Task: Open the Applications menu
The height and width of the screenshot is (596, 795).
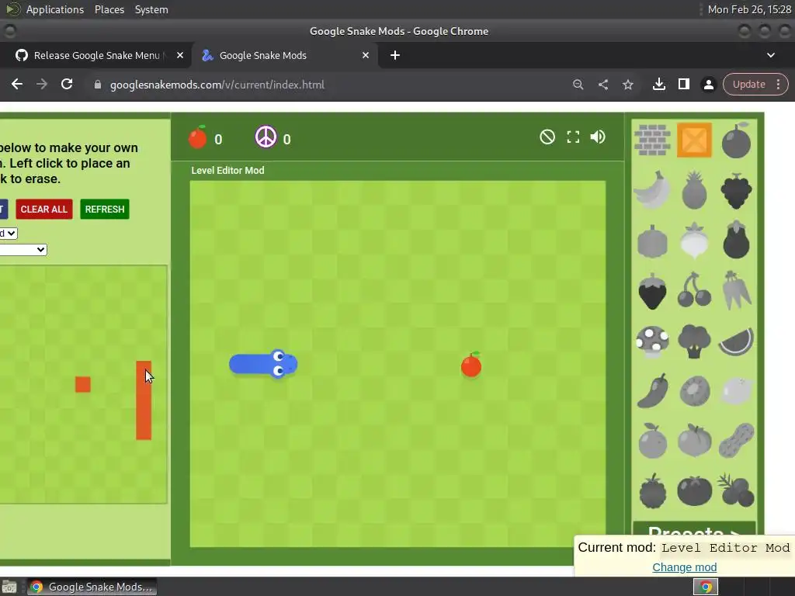Action: (55, 9)
